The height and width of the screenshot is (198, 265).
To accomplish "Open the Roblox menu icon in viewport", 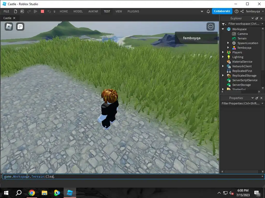I will pos(9,27).
